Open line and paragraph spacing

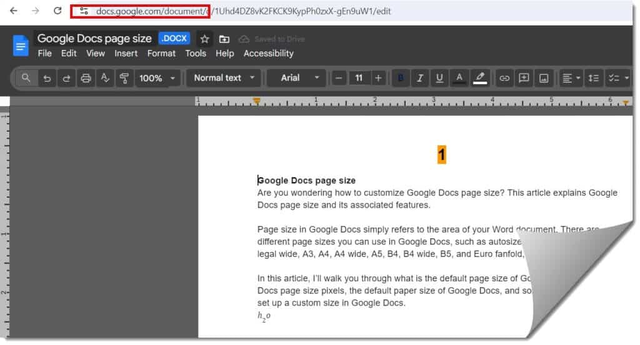coord(594,78)
